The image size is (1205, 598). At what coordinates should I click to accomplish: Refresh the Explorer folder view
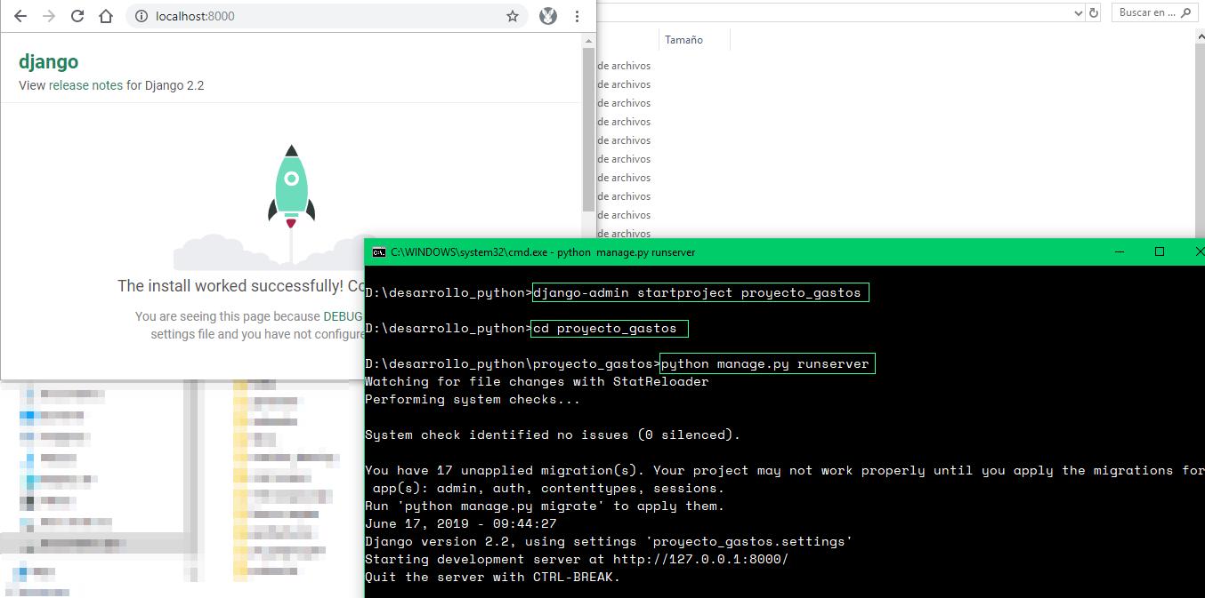coord(1095,12)
